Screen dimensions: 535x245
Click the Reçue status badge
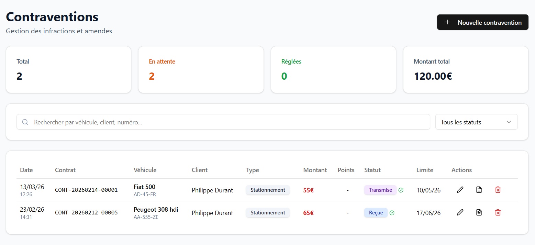pos(376,213)
